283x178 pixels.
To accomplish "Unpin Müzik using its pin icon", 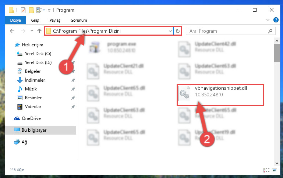I will 73,89.
